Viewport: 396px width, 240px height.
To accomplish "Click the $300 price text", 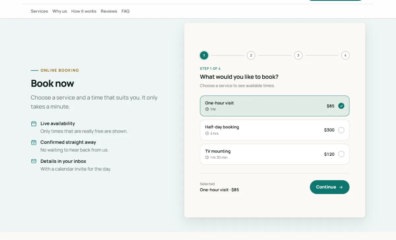I will (329, 130).
